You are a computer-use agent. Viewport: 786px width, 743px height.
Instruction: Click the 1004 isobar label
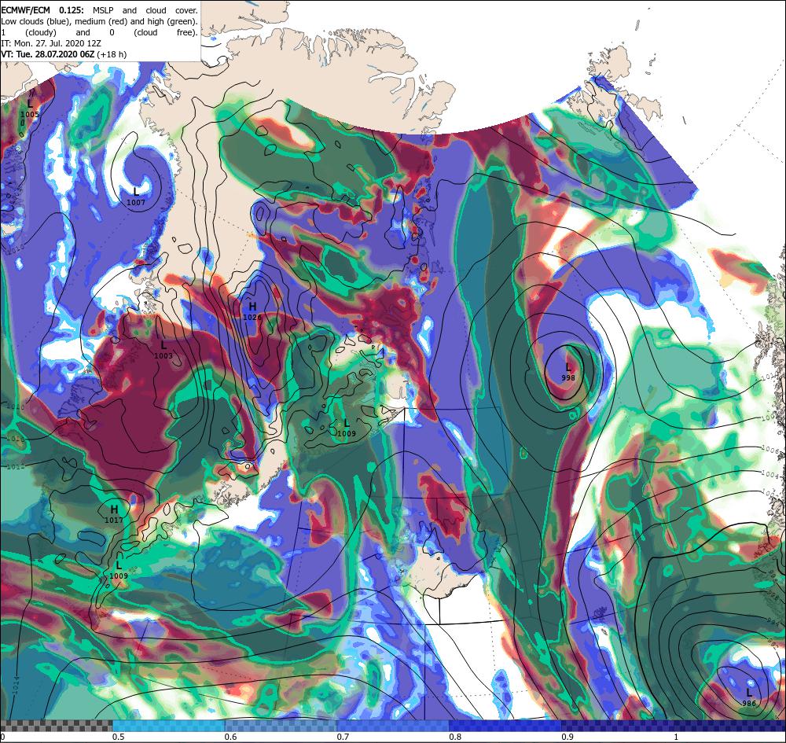pos(769,474)
